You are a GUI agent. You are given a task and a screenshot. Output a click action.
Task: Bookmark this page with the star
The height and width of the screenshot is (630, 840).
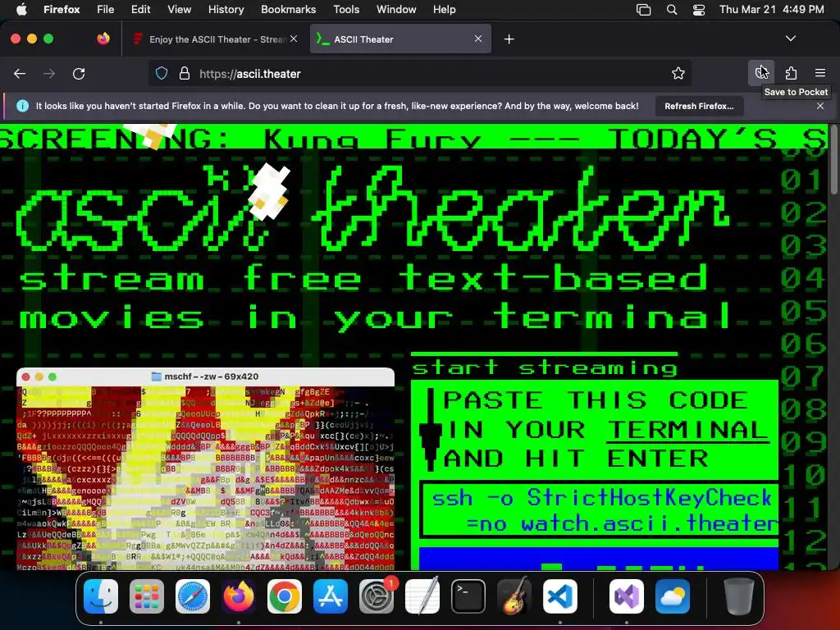tap(678, 73)
